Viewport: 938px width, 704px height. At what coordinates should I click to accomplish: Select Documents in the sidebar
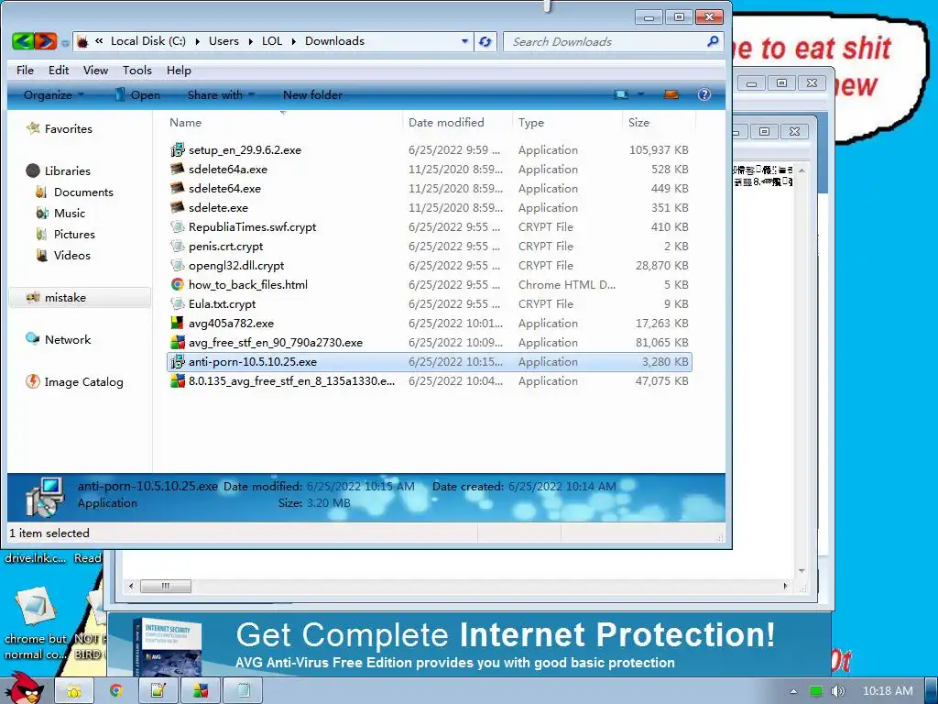(83, 192)
